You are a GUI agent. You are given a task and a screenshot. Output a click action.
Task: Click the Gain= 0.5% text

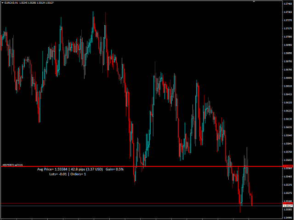tap(115, 169)
